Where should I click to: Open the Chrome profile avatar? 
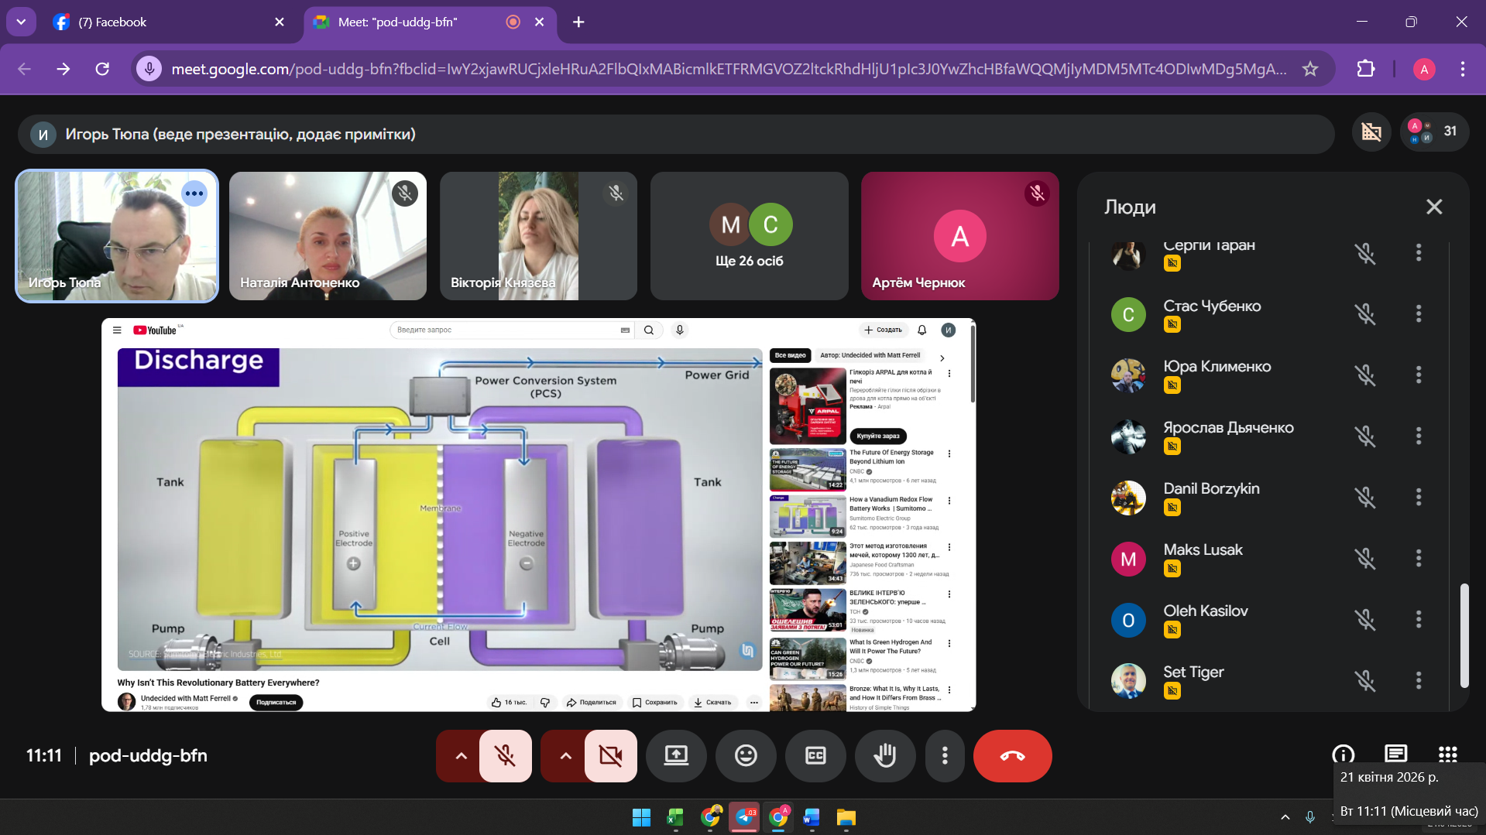tap(1424, 69)
